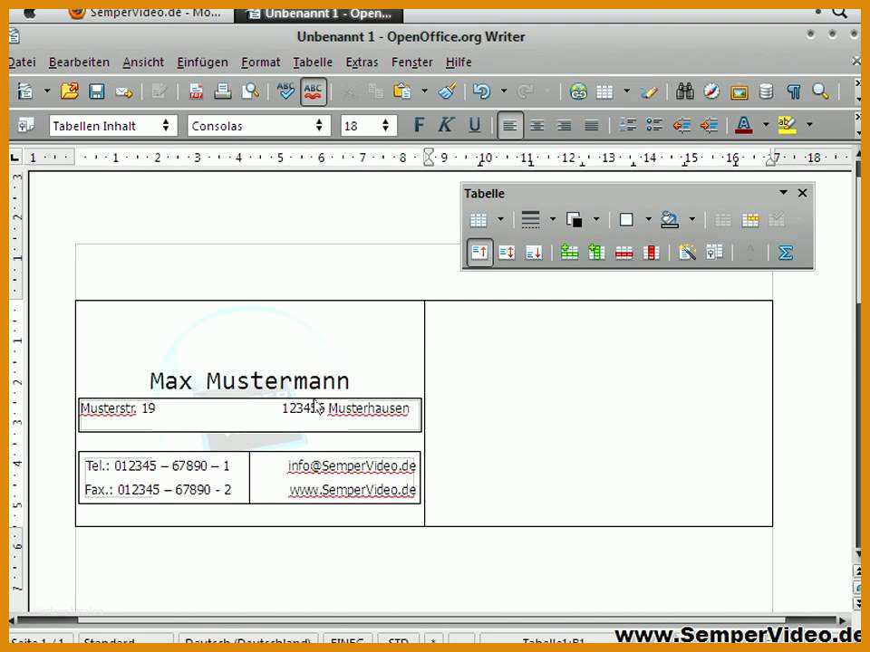This screenshot has width=870, height=652.
Task: Open Hilfe menu
Action: tap(459, 62)
